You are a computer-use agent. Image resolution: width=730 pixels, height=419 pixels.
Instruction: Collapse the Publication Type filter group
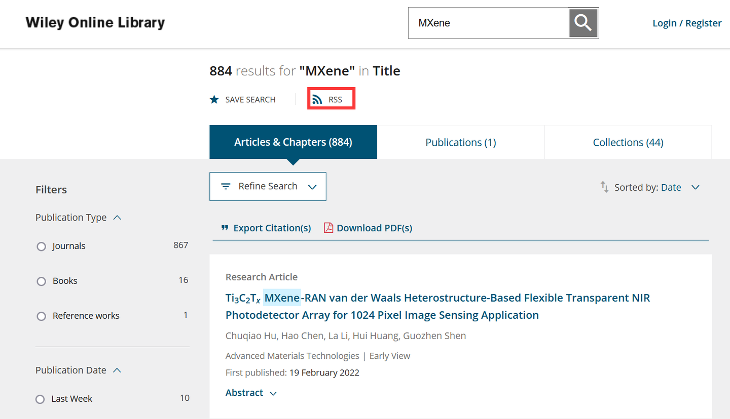[118, 218]
